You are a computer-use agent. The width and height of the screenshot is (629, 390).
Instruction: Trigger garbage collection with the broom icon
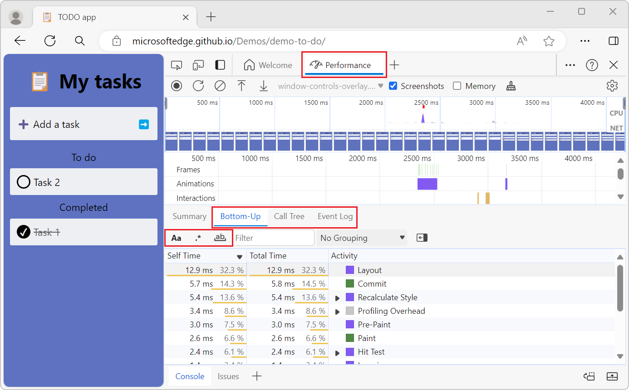click(511, 86)
